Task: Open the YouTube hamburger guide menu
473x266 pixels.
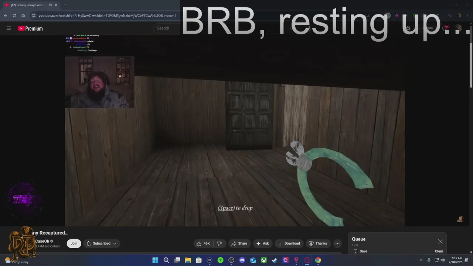Action: tap(9, 28)
